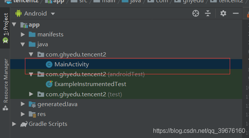Viewport: 249px width, 138px height.
Task: Select the java tree label
Action: click(43, 44)
